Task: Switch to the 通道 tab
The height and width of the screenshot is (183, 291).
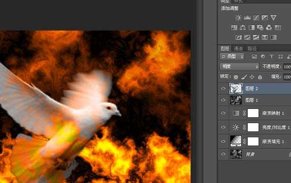Action: 238,48
